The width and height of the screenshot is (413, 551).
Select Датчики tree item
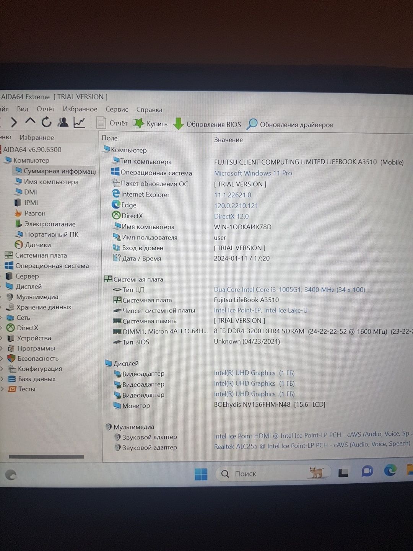(x=33, y=245)
